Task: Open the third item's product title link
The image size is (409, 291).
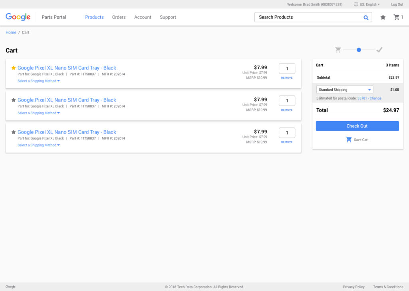Action: (x=67, y=132)
